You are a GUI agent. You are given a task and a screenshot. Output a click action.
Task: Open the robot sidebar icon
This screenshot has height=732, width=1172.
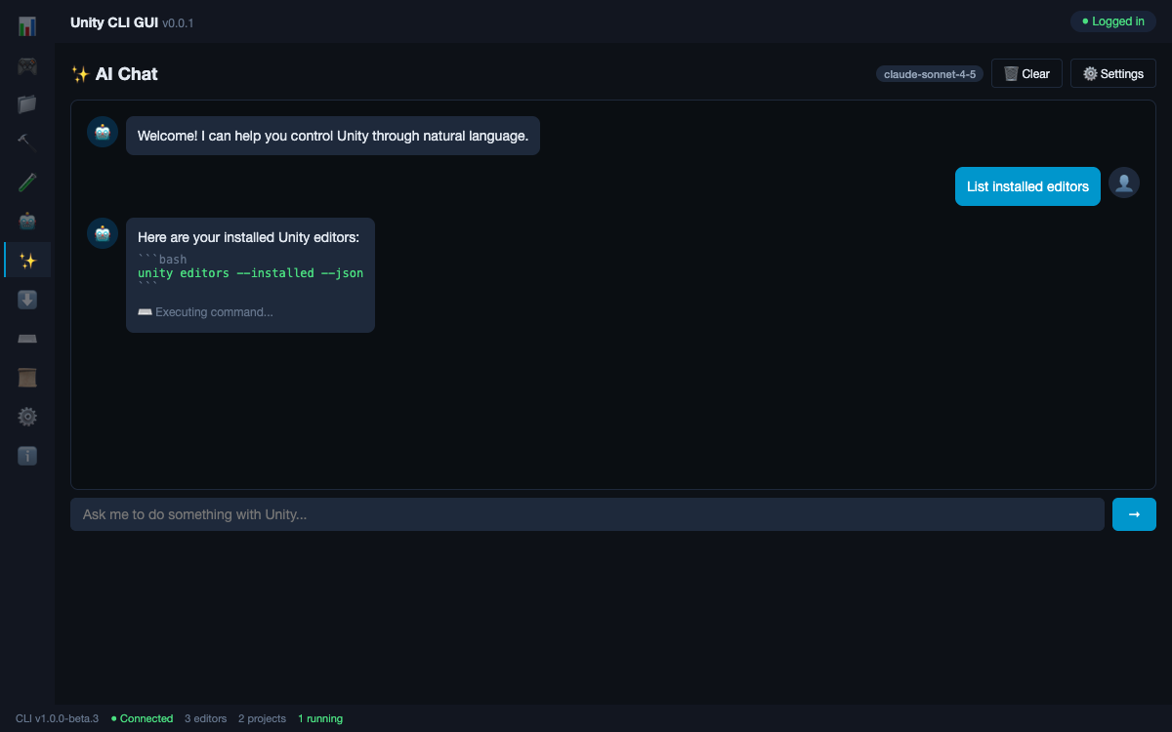27,222
